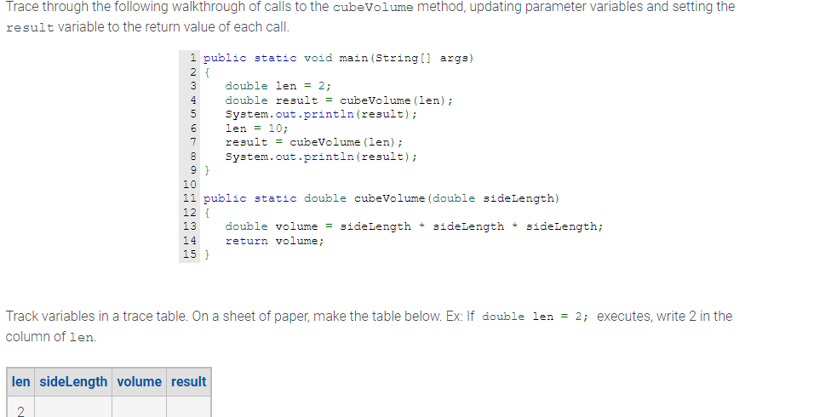This screenshot has width=814, height=417.
Task: Click the cell containing 2 under len
Action: tap(20, 408)
